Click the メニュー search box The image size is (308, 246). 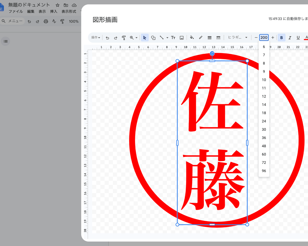coord(12,21)
